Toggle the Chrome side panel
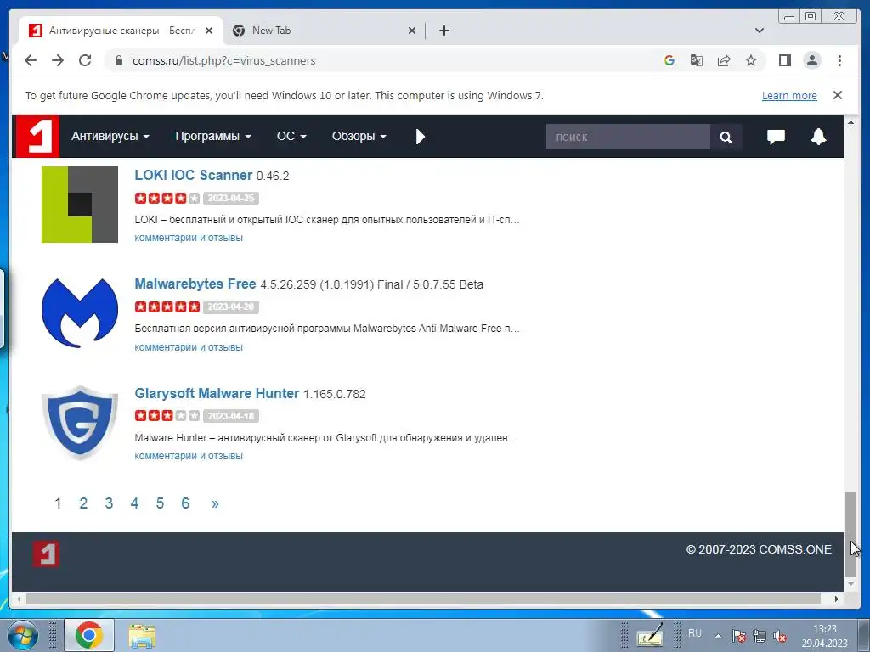This screenshot has height=652, width=870. click(784, 60)
